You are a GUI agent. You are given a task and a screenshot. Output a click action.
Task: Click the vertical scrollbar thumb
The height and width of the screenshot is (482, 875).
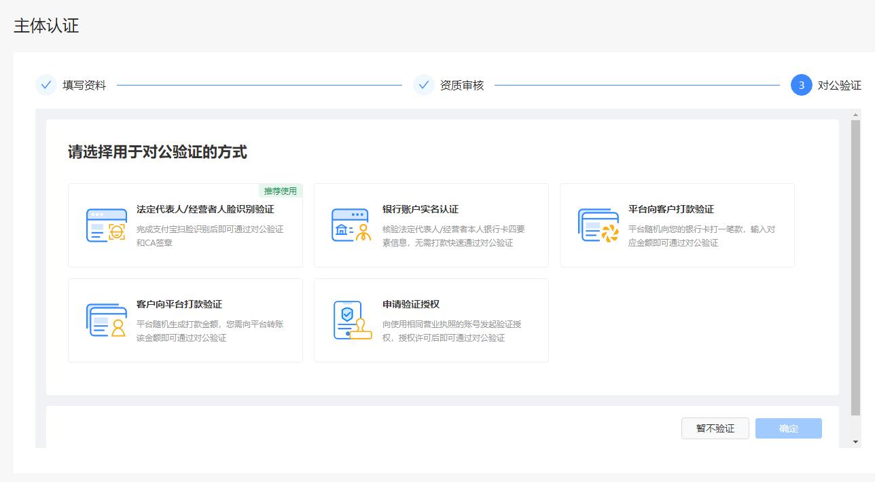(855, 268)
